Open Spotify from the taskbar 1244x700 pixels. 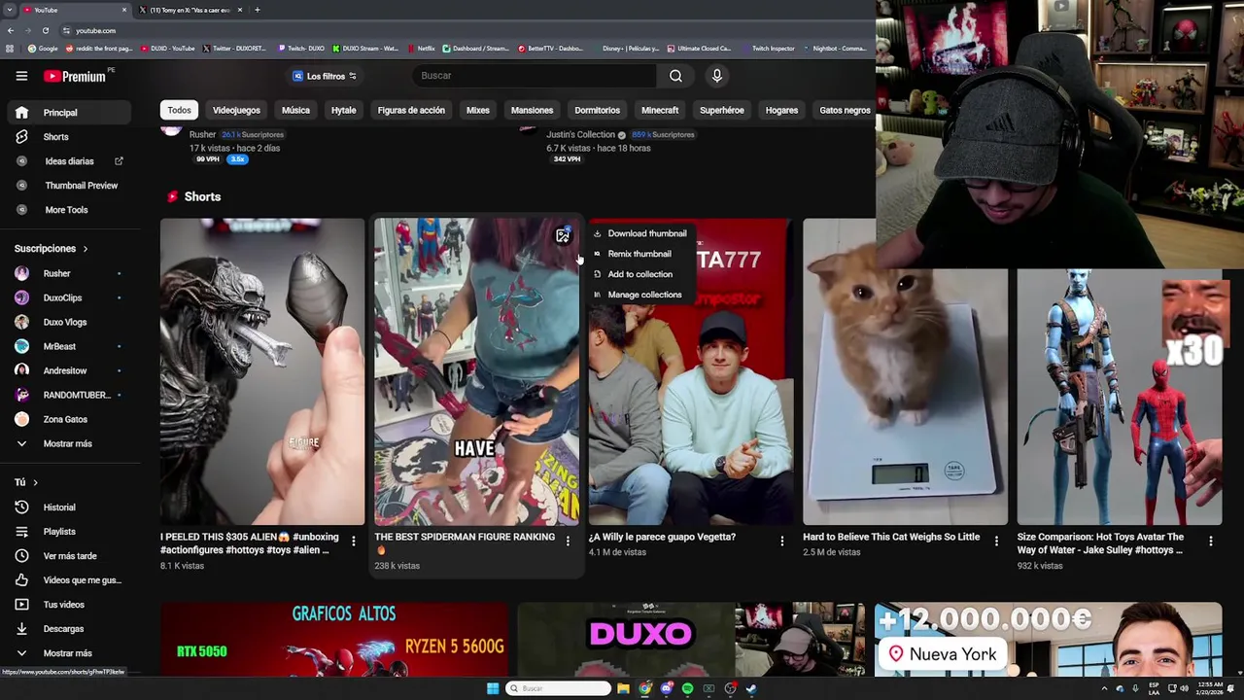pyautogui.click(x=687, y=688)
